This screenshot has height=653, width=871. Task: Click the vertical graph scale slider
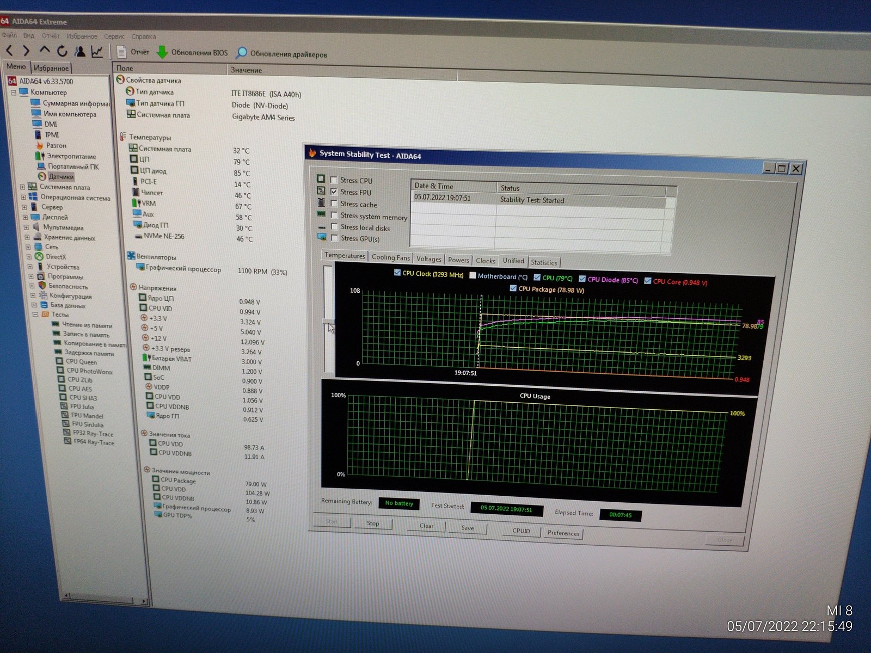(328, 321)
